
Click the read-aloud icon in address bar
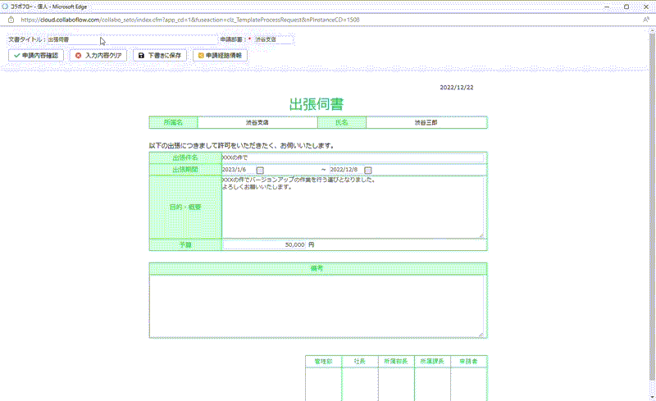(x=646, y=20)
